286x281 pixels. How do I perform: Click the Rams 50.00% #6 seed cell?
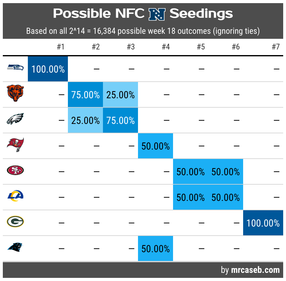tap(226, 197)
